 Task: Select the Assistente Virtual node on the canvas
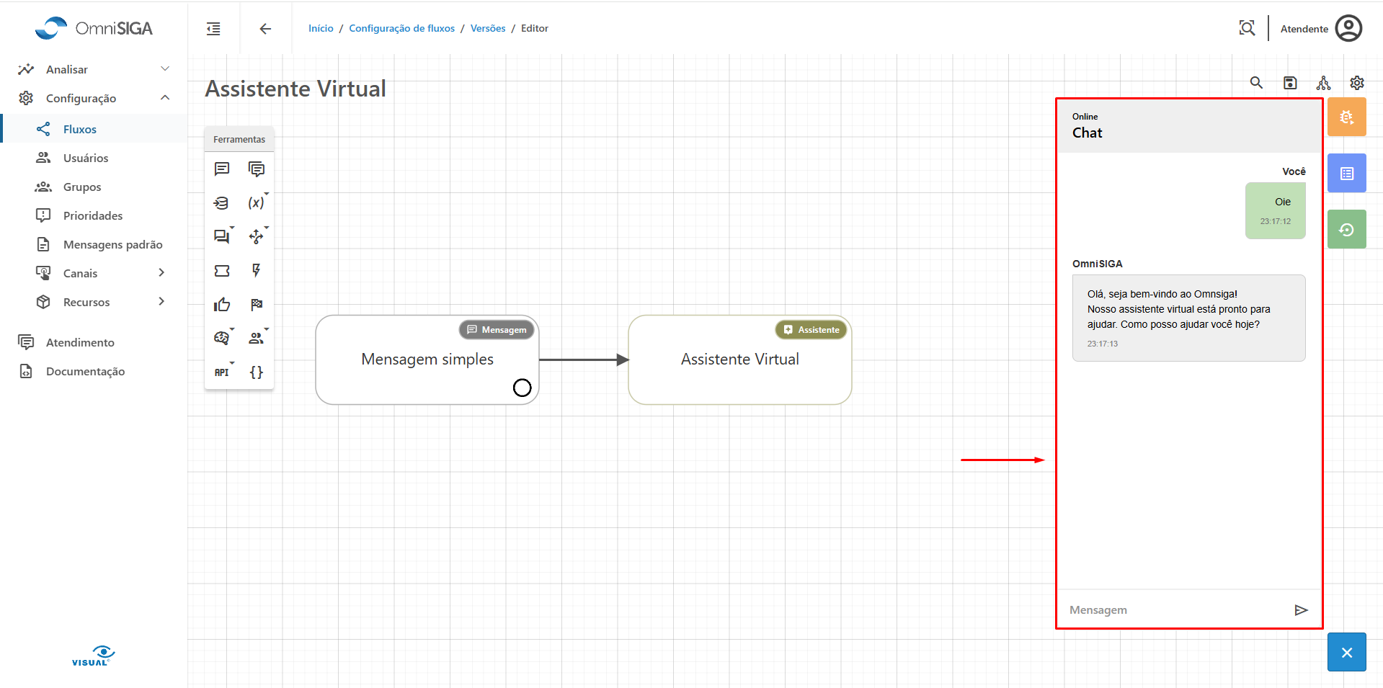coord(740,359)
